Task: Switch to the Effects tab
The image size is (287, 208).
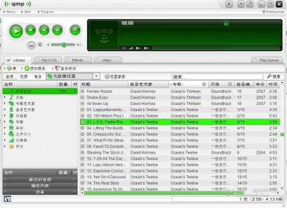Action: (77, 60)
